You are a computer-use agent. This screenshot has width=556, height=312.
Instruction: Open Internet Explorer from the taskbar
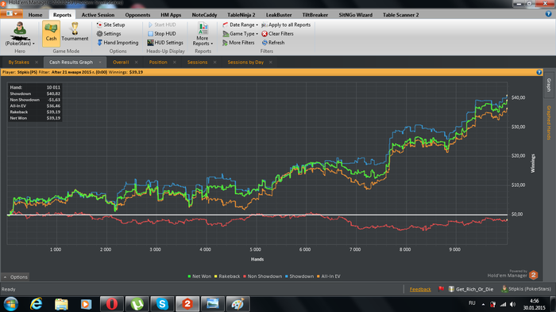click(37, 304)
